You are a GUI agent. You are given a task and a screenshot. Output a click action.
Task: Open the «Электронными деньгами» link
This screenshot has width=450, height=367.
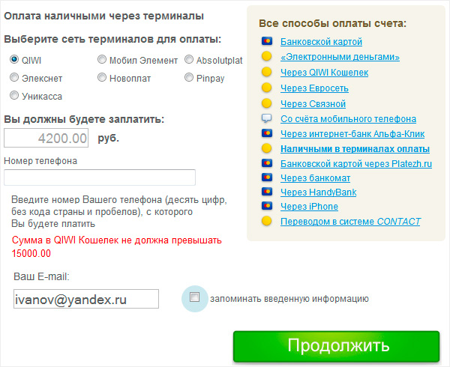[340, 57]
